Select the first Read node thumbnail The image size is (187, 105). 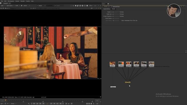click(x=112, y=64)
